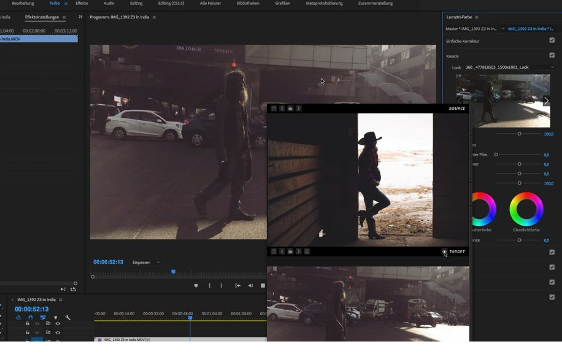Add a marker from the timeline header
This screenshot has height=355, width=562.
point(55,318)
